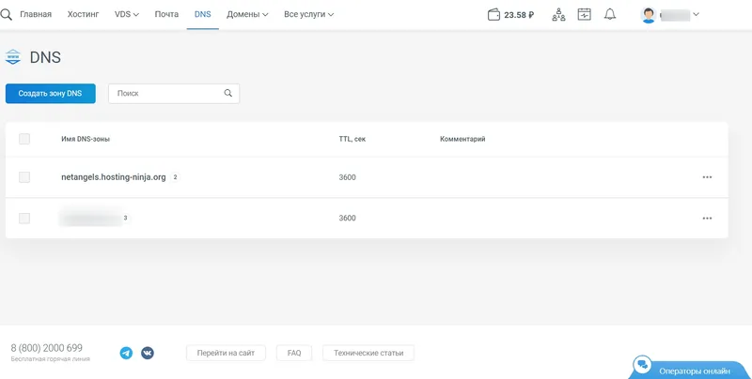Expand the Все услуги dropdown menu

coord(309,14)
